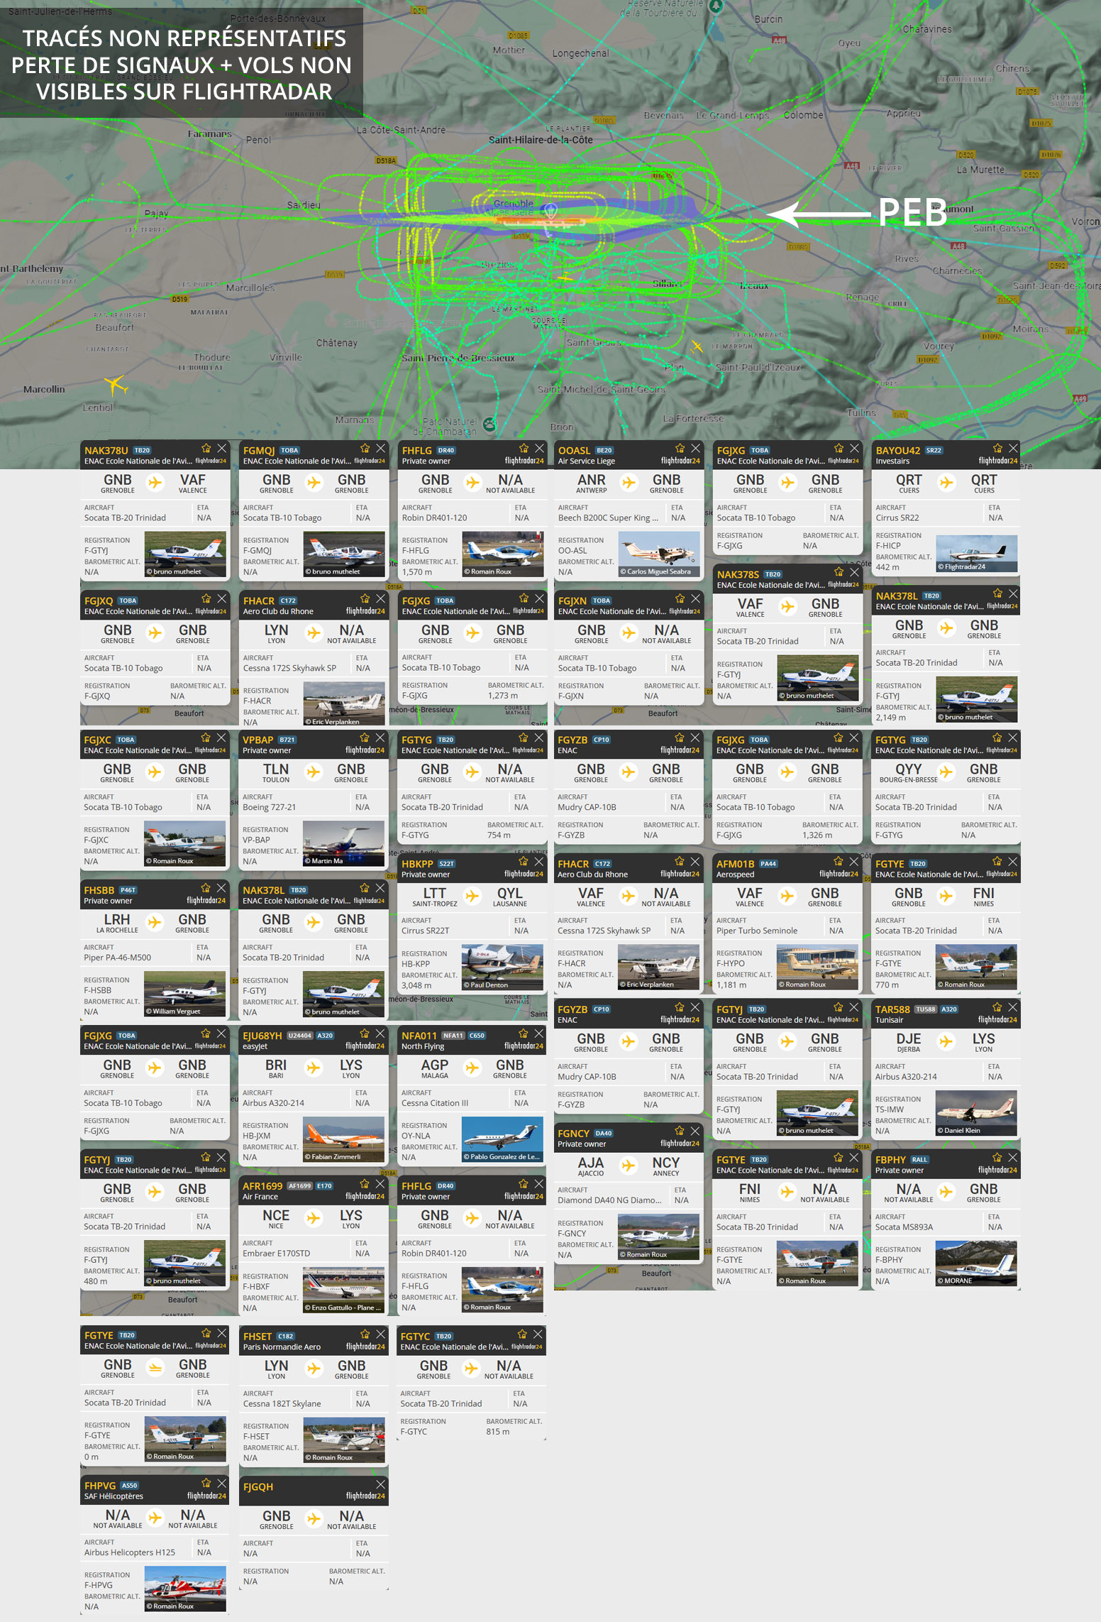View the red helicopter photo for F-HPVG
Image resolution: width=1101 pixels, height=1622 pixels.
(184, 1589)
